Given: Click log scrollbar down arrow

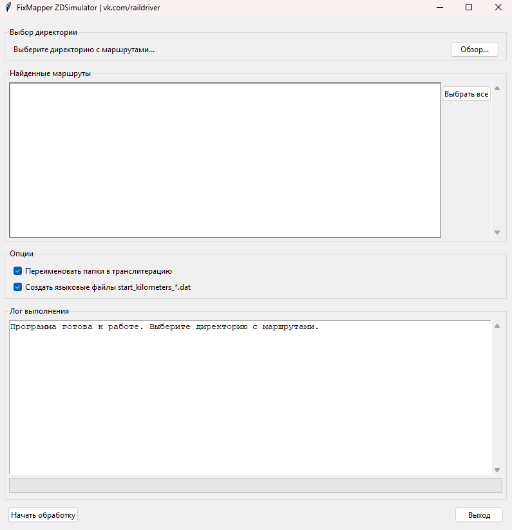Looking at the screenshot, I should (x=497, y=470).
